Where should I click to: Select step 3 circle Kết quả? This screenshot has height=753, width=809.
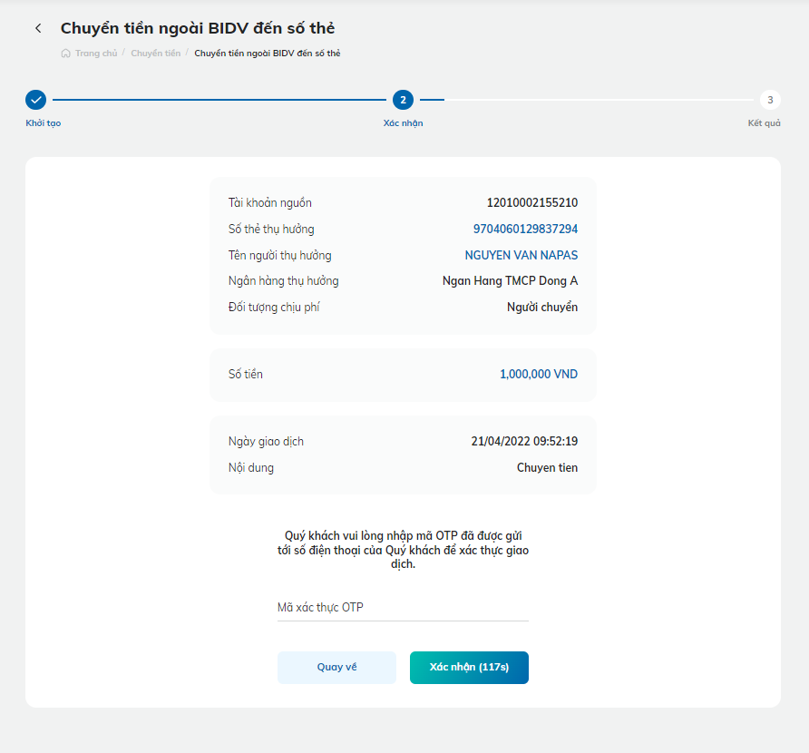770,100
